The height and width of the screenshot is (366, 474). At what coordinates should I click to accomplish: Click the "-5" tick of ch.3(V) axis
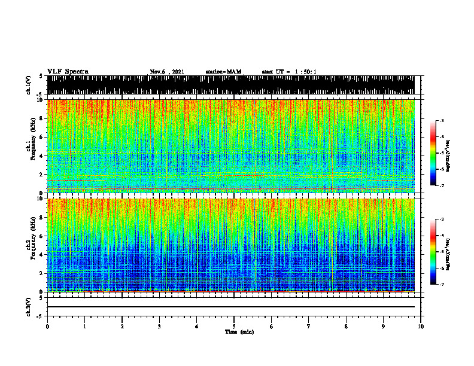[x=40, y=316]
